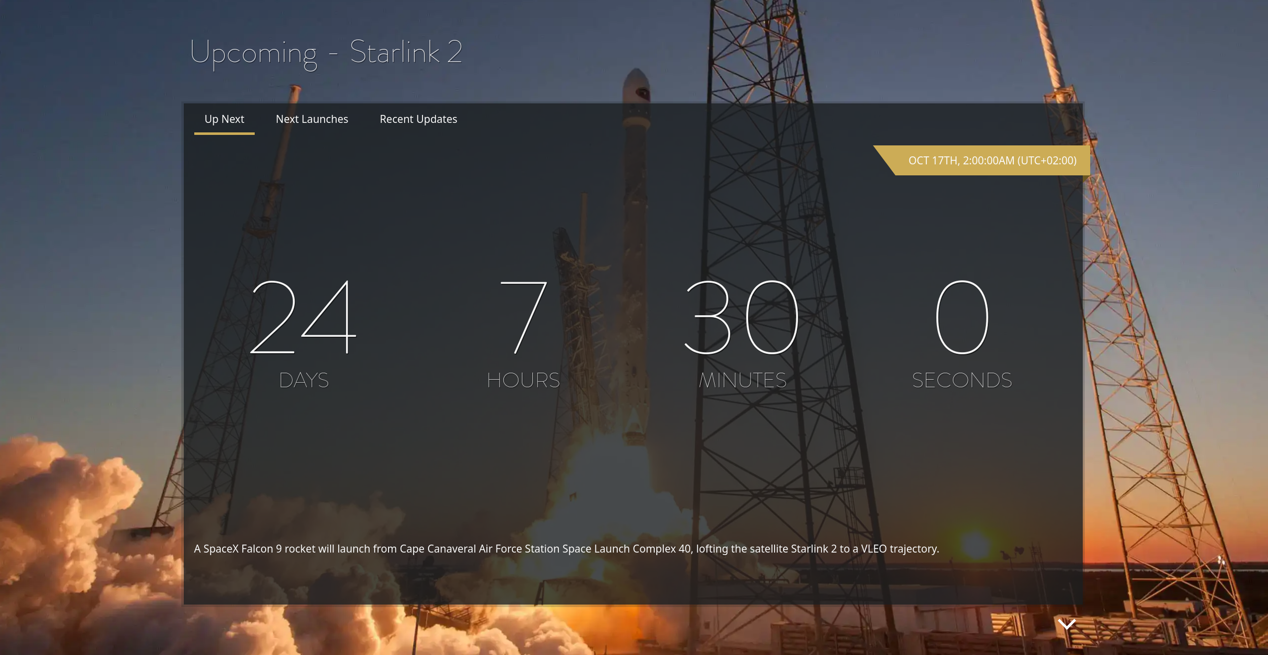Click the 7 hours countdown number
This screenshot has width=1268, height=655.
(523, 317)
